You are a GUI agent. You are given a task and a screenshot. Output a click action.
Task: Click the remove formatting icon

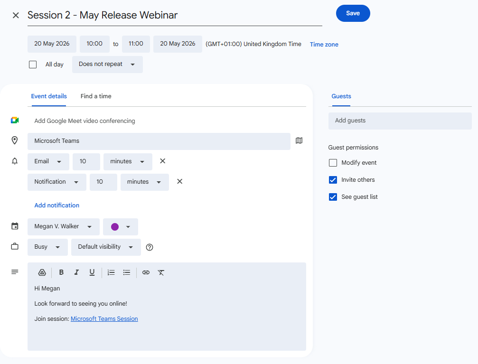coord(161,272)
